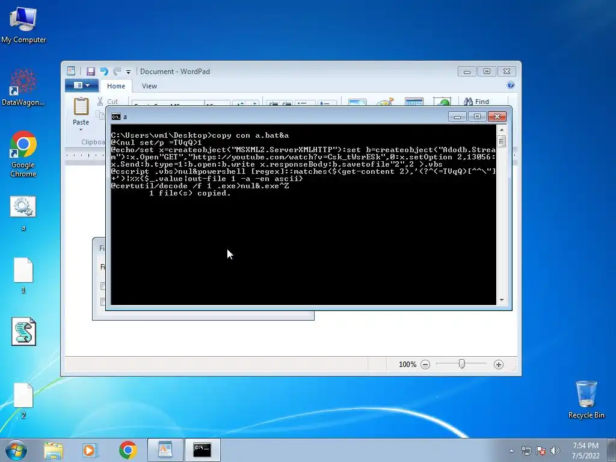Screen dimensions: 616x462
Task: Open the Chrome taskbar icon
Action: point(128,450)
